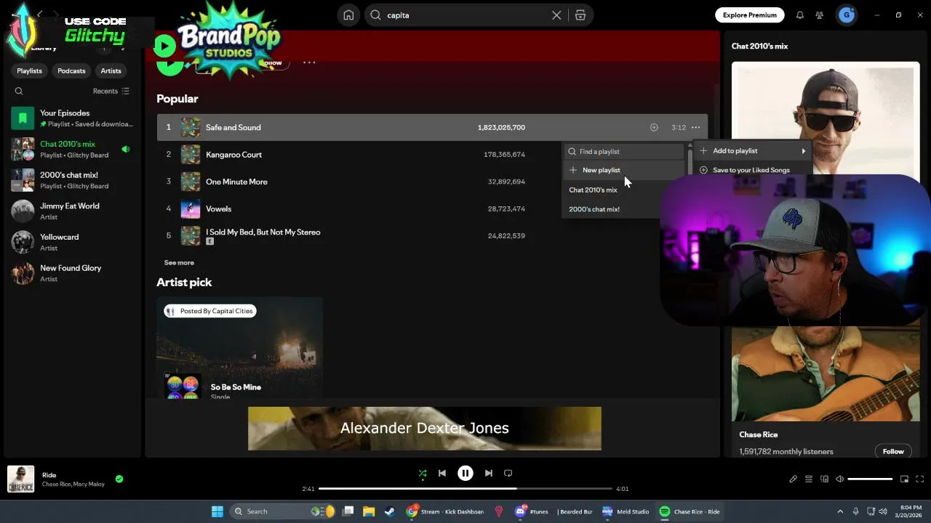
Task: Open the So Be So Mine single
Action: 236,387
